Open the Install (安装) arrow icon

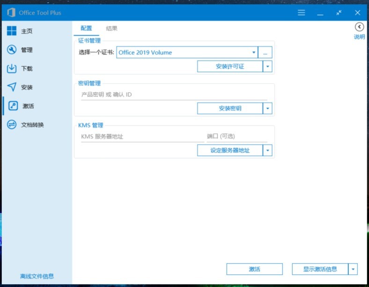tap(12, 88)
